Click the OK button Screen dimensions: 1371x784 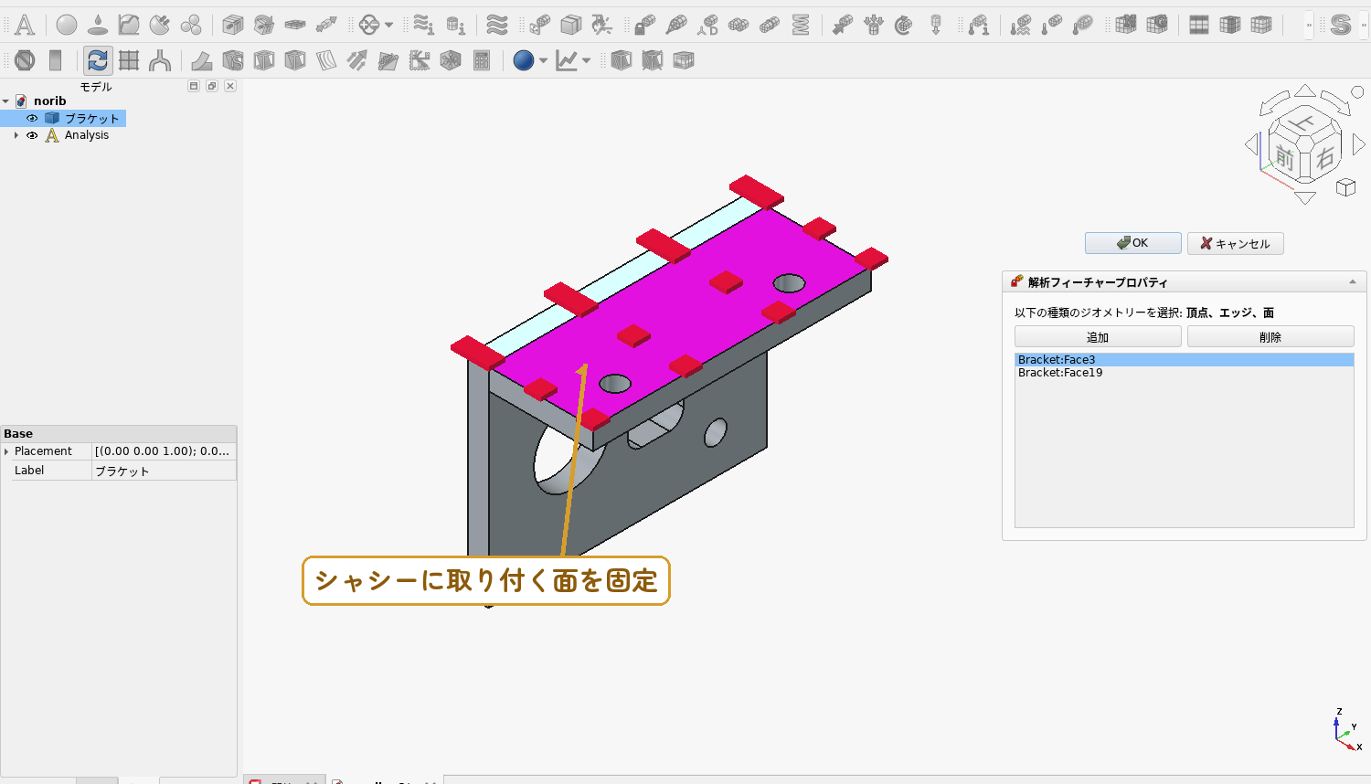pos(1132,243)
